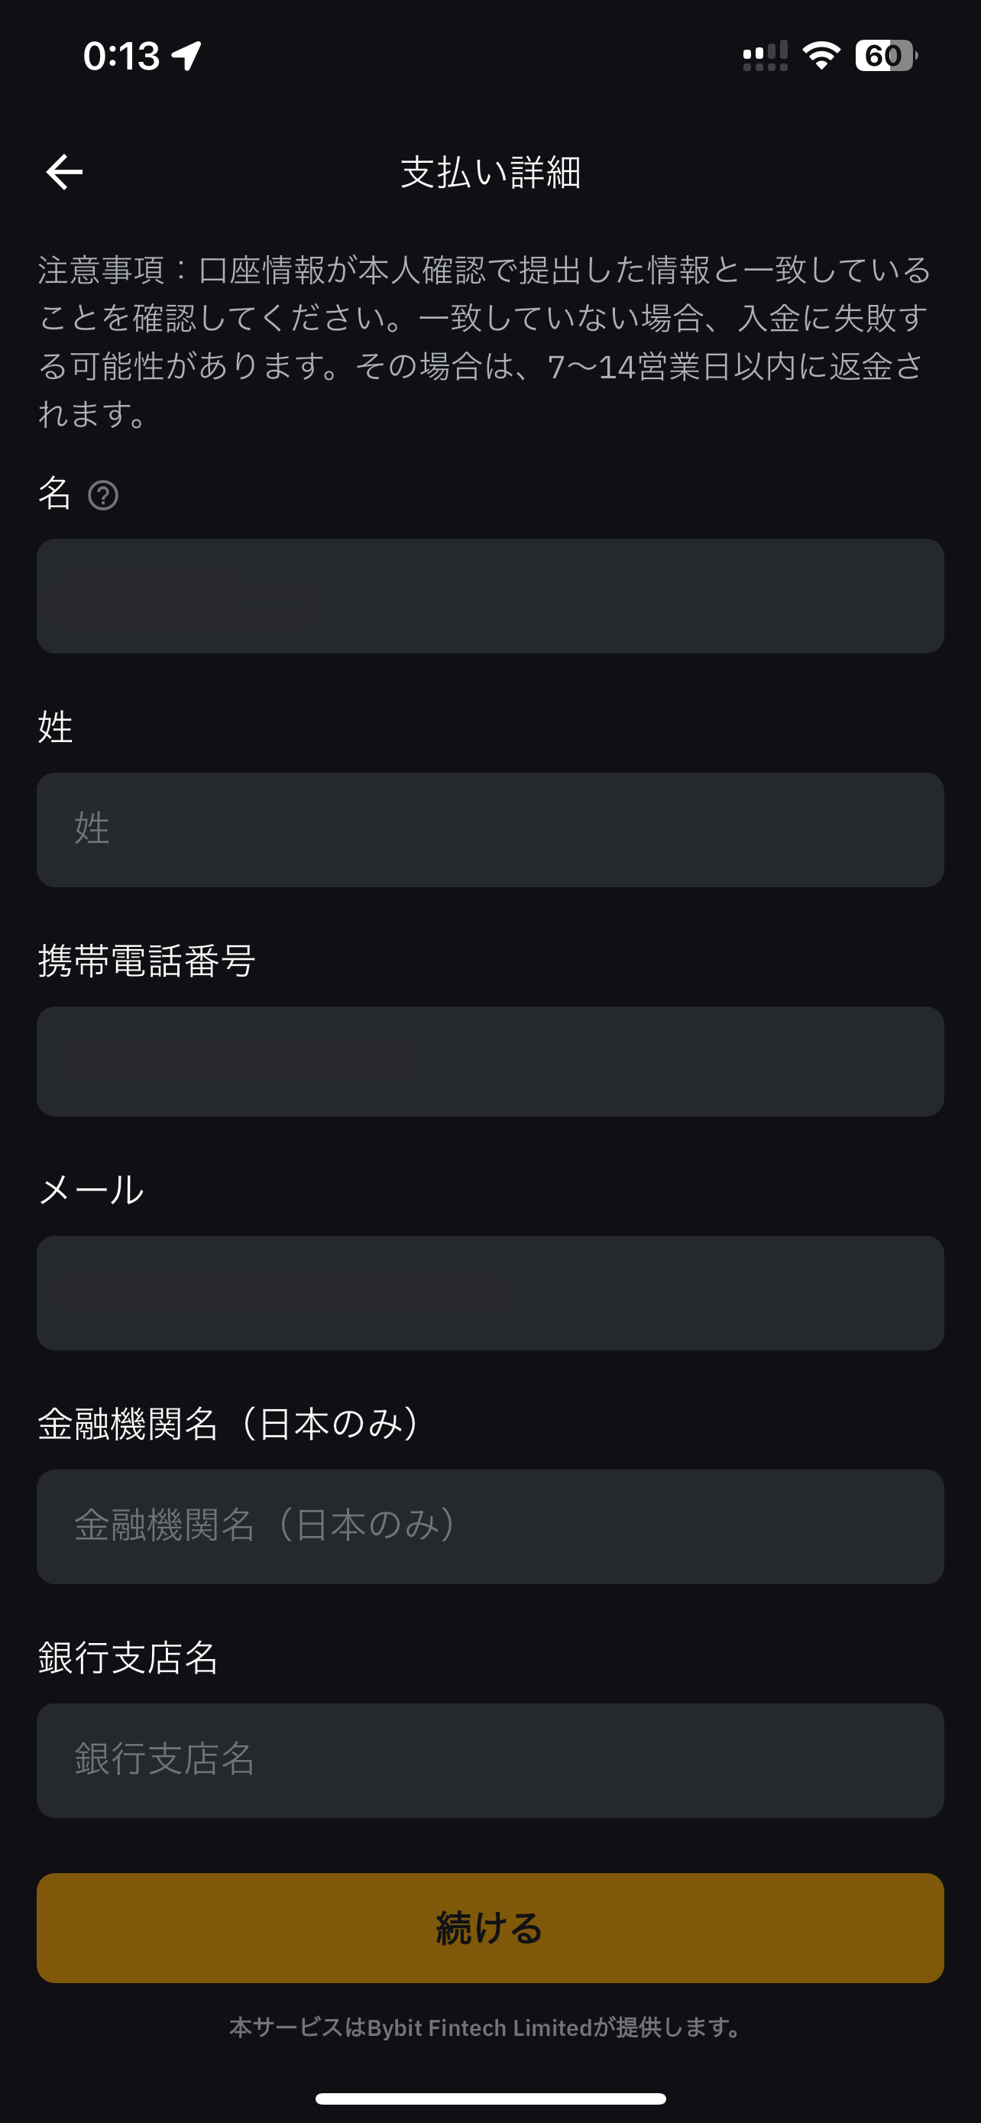
Task: Tap the location arrow status icon
Action: click(187, 55)
